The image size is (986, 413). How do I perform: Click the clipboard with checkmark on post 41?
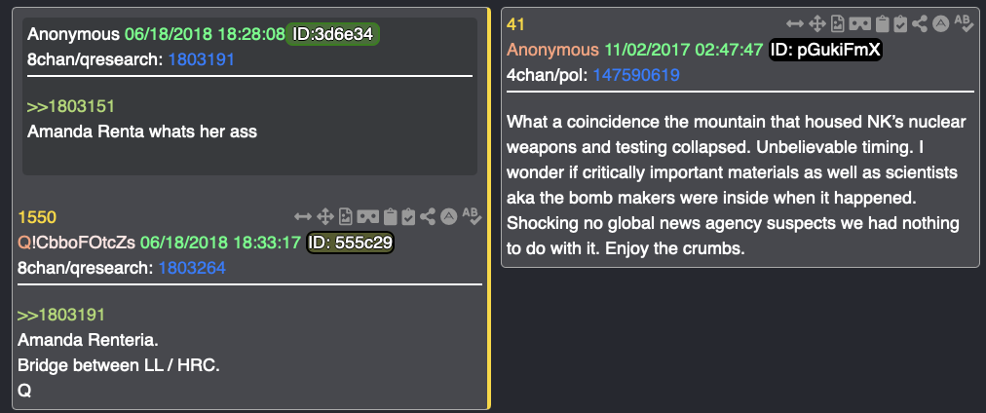(x=900, y=24)
